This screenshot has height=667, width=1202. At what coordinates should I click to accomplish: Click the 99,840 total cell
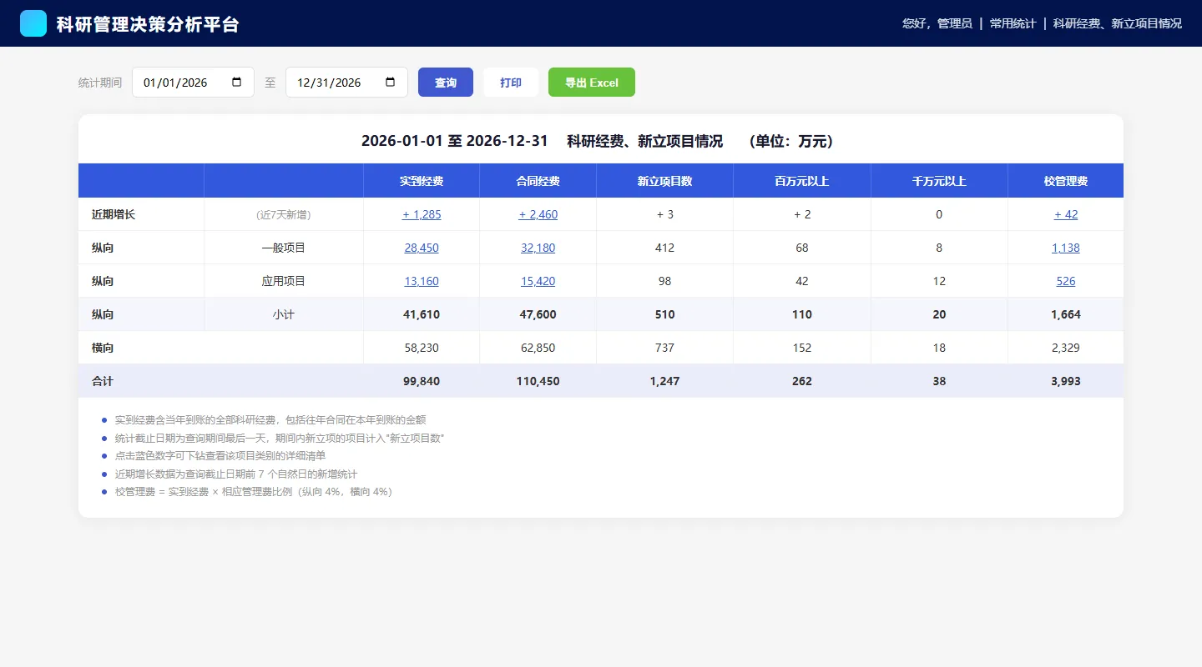point(422,381)
